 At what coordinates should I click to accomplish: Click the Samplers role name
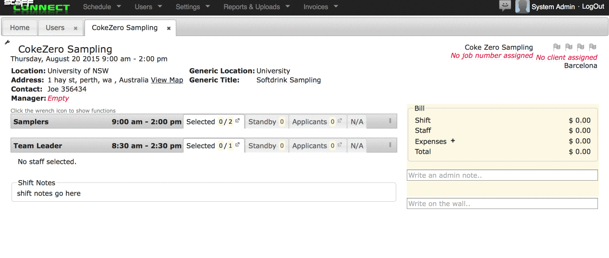[31, 122]
